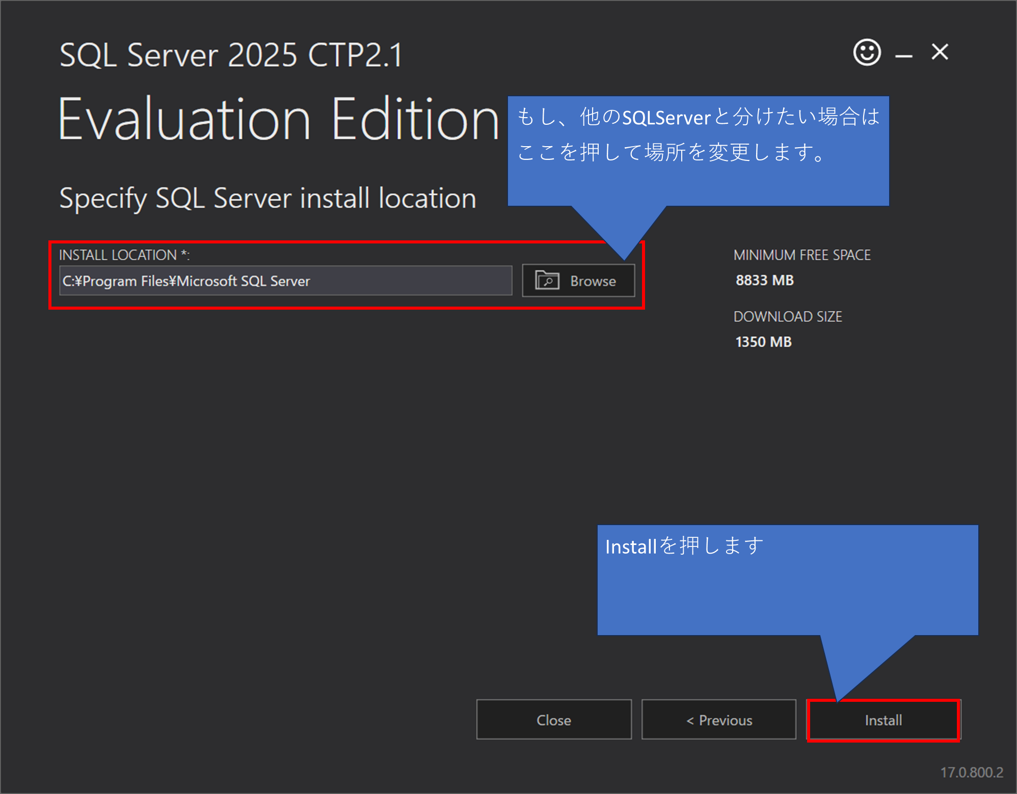Click the Close button at the bottom

553,720
